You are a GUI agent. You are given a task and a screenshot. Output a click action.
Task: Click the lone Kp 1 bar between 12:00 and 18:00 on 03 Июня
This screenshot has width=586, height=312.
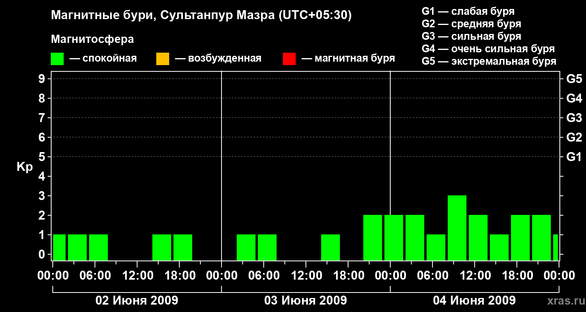[x=331, y=247]
